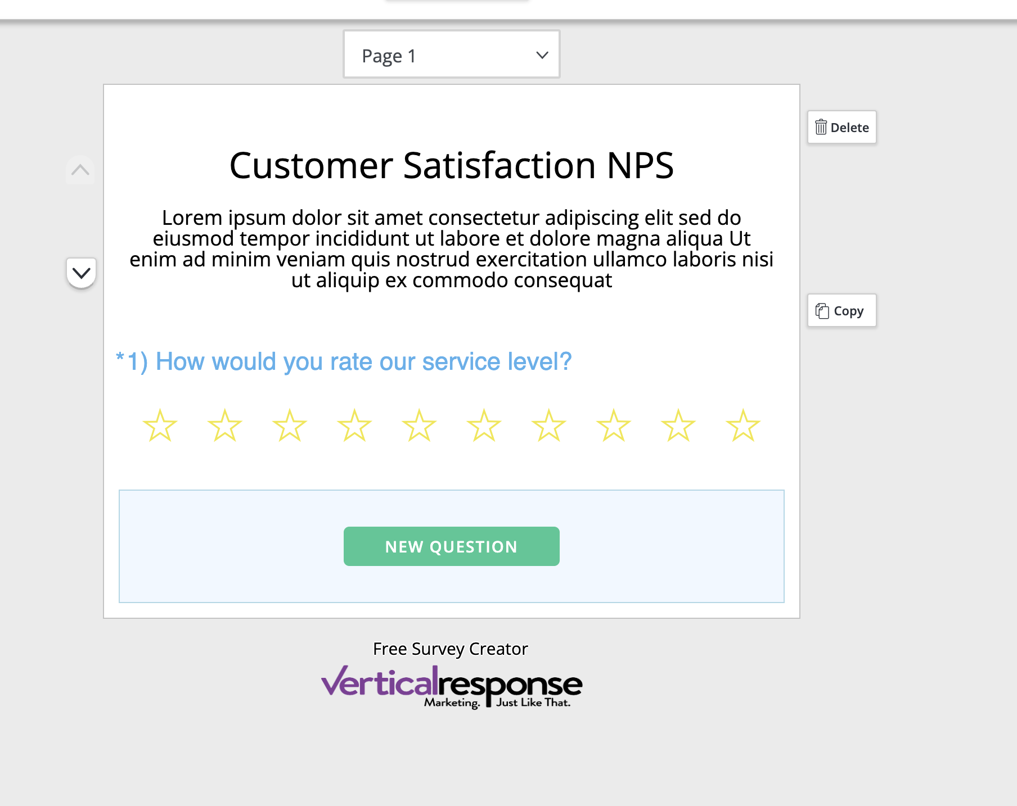Click the VerticalResponse logo link

coord(451,687)
